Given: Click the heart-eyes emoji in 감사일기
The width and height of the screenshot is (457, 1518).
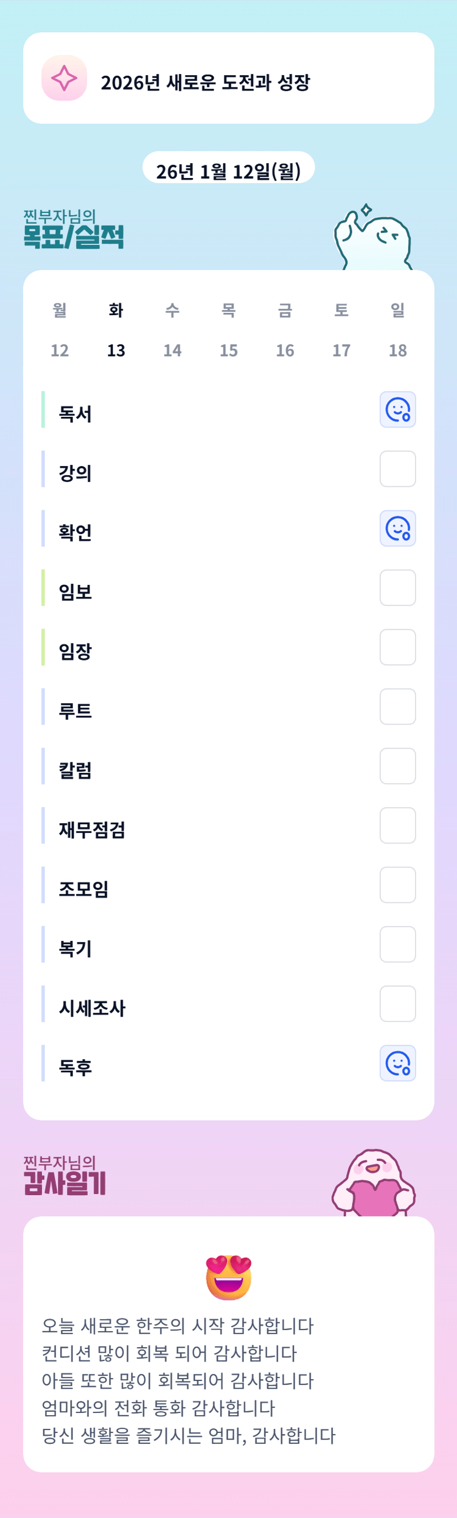Looking at the screenshot, I should click(229, 1277).
